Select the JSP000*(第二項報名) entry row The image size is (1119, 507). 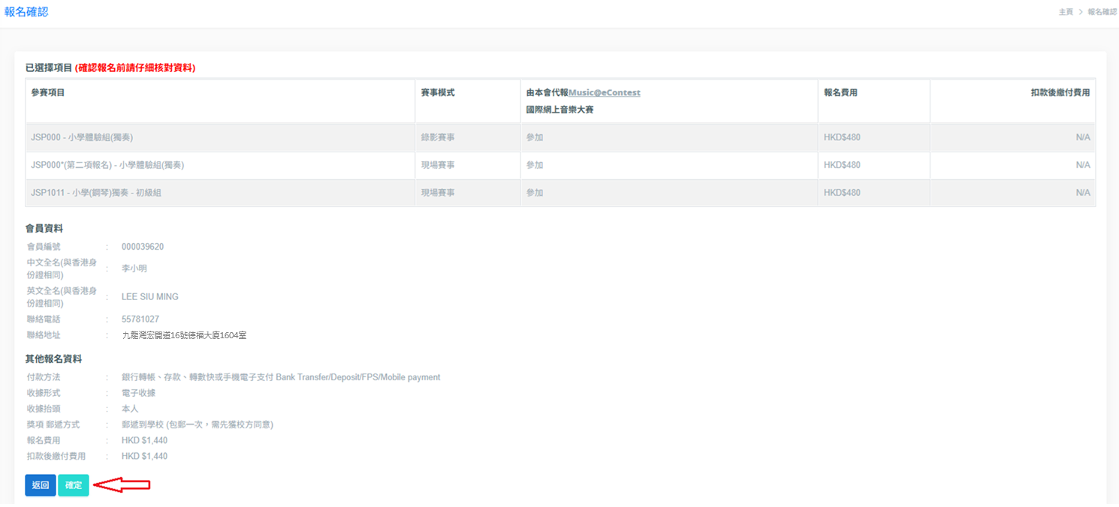point(560,165)
